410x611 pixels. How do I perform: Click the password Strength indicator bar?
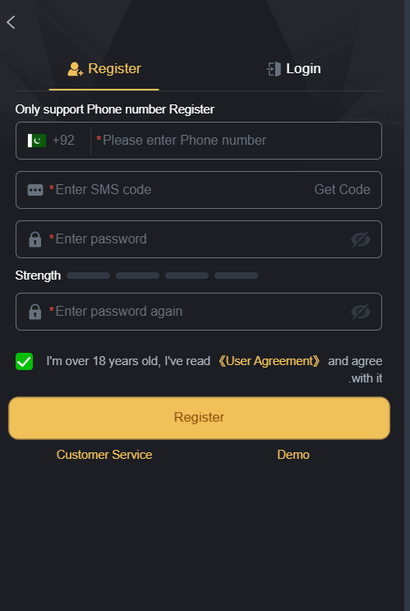[163, 275]
